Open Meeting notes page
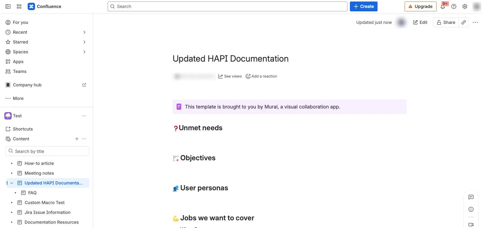The width and height of the screenshot is (483, 228). 39,173
